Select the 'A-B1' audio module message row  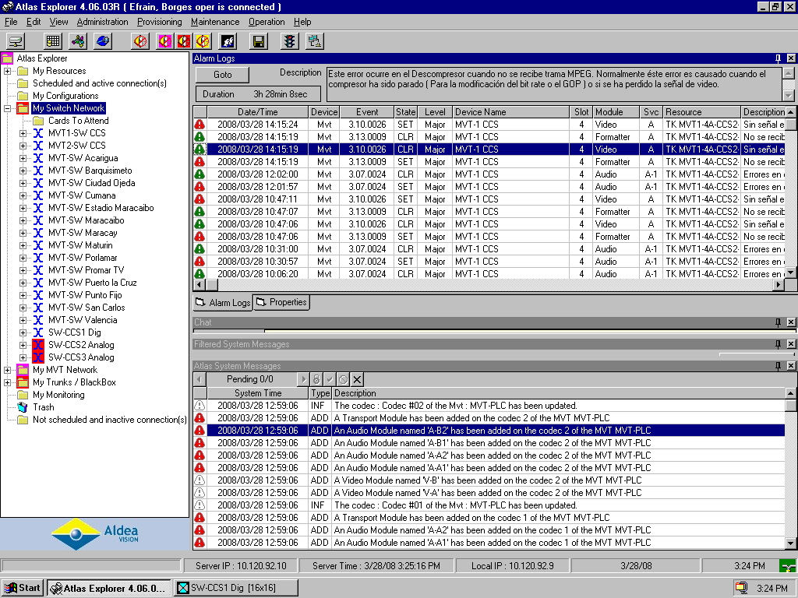(489, 443)
